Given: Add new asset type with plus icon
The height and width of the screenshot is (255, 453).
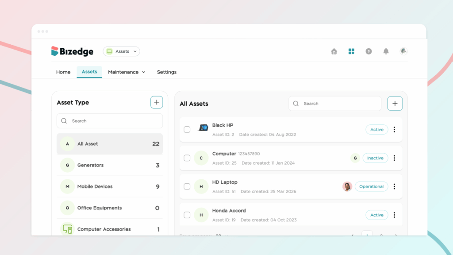Looking at the screenshot, I should 157,102.
